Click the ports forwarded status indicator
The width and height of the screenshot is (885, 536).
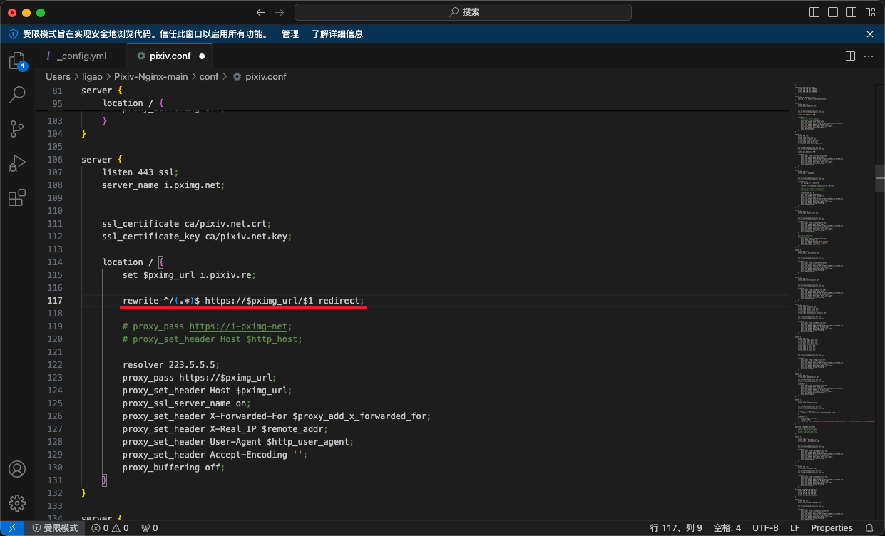(x=150, y=528)
